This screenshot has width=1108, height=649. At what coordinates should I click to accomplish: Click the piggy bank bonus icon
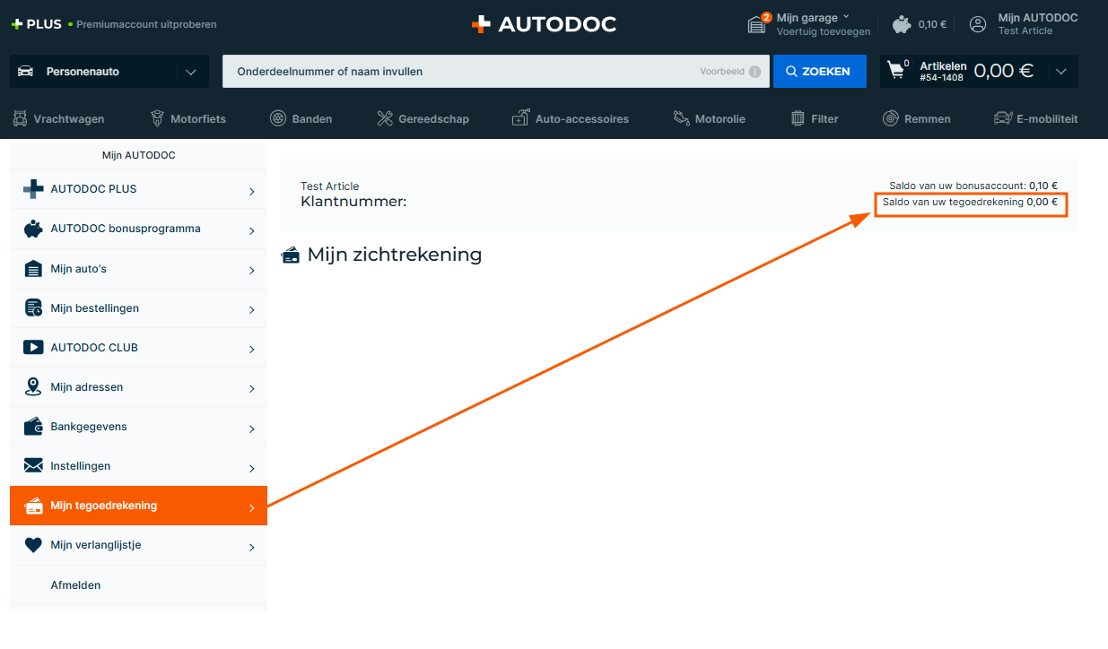point(903,24)
